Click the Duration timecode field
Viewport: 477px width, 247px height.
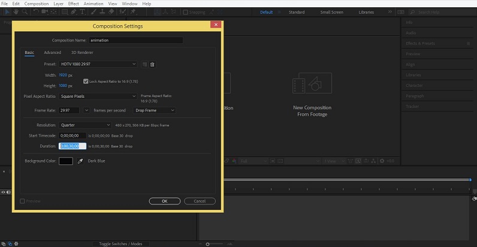(x=73, y=146)
